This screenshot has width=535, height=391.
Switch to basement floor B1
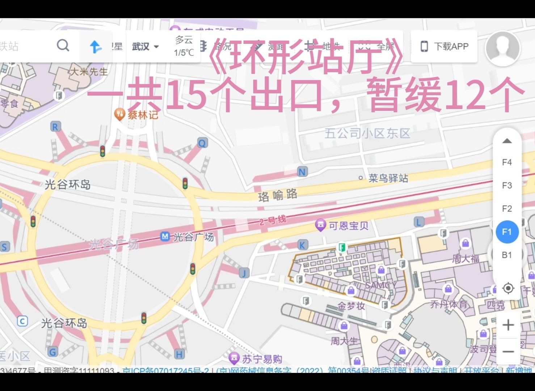507,255
